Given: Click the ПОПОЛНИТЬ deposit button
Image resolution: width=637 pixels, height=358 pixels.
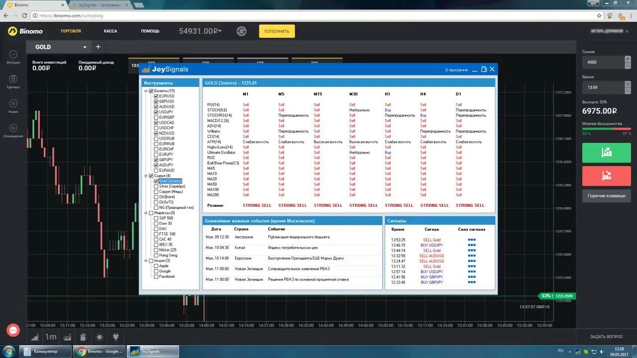Looking at the screenshot, I should (x=277, y=31).
